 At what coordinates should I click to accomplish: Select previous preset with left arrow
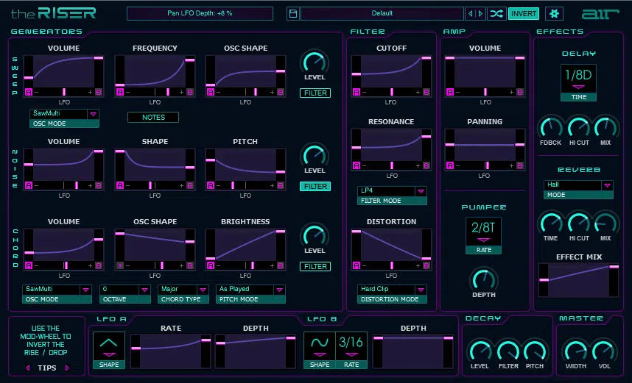point(471,13)
